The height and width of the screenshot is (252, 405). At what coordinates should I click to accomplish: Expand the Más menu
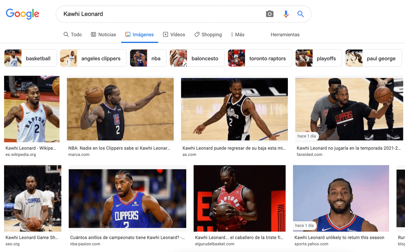[237, 34]
